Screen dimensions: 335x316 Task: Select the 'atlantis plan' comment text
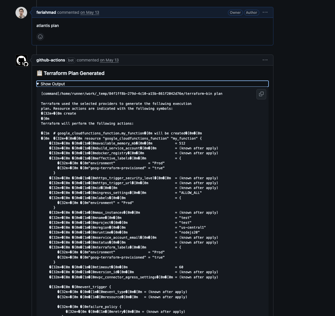click(47, 26)
